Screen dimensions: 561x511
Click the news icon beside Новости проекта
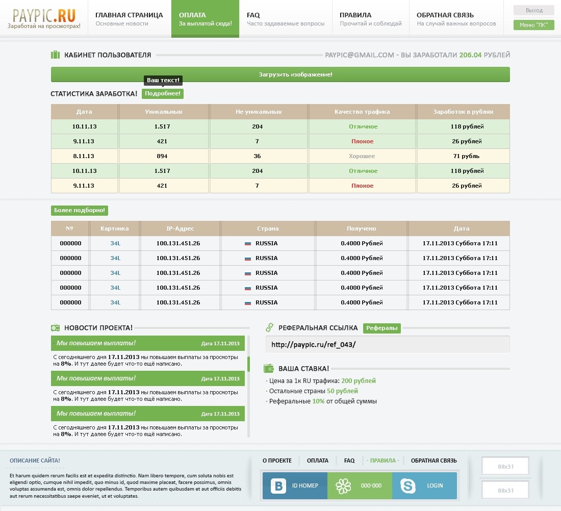(x=55, y=328)
